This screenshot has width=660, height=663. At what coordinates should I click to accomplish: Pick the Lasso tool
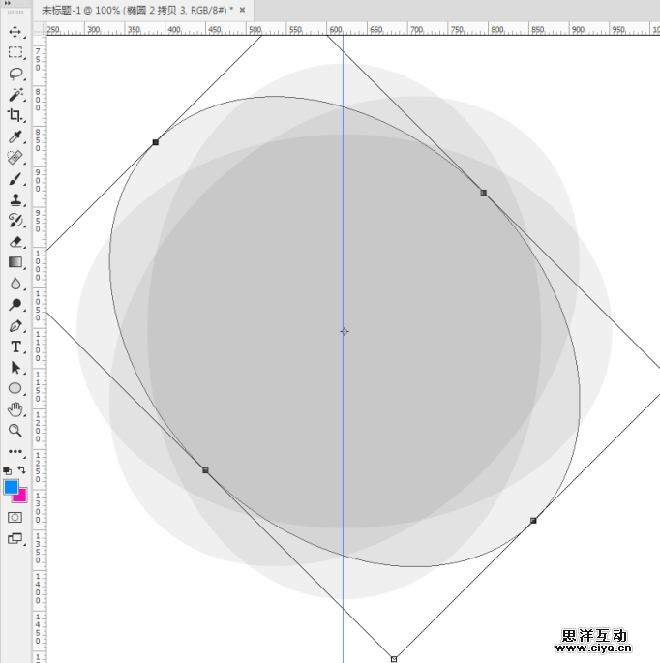pyautogui.click(x=15, y=74)
